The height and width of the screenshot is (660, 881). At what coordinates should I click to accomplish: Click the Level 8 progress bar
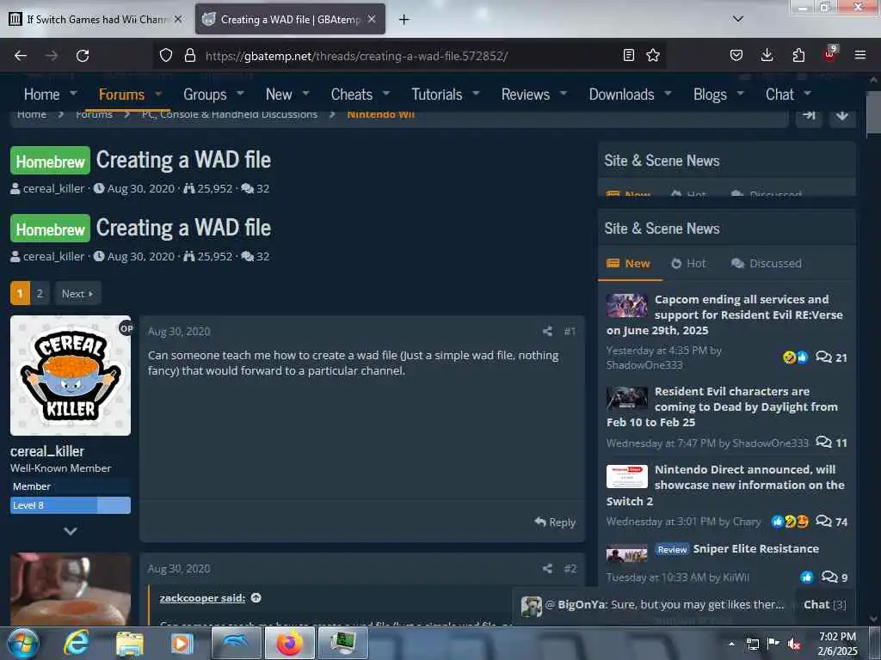[71, 505]
